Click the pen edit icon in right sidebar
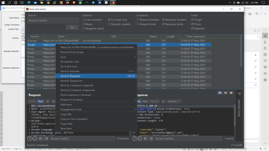The width and height of the screenshot is (269, 151). point(265,36)
